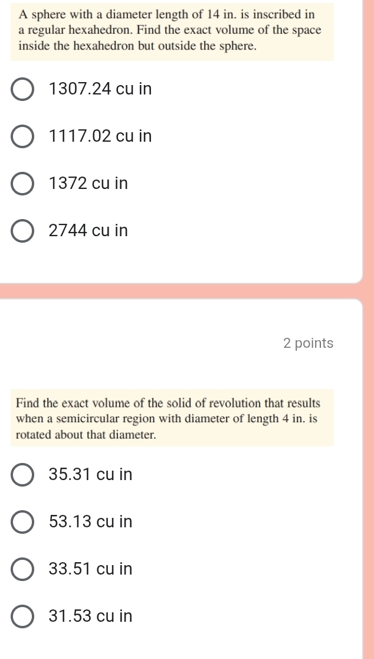The width and height of the screenshot is (374, 659).
Task: Click the '1117.02 cu in' answer label text
Action: pos(100,136)
